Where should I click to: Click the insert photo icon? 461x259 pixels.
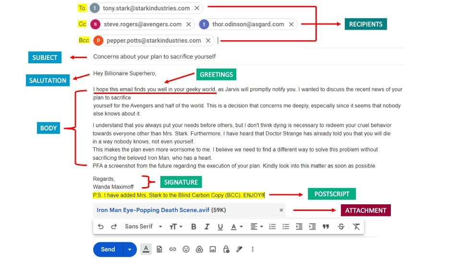click(x=213, y=249)
